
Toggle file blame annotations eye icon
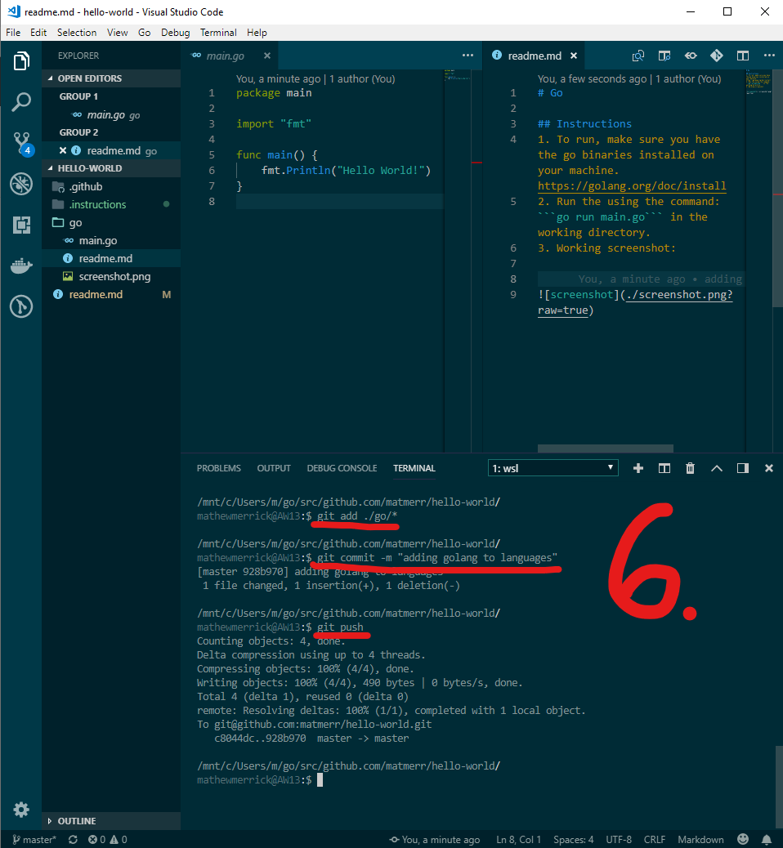691,56
